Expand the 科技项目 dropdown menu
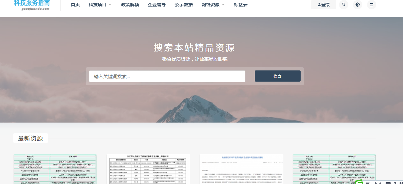403x184 pixels. coord(98,5)
